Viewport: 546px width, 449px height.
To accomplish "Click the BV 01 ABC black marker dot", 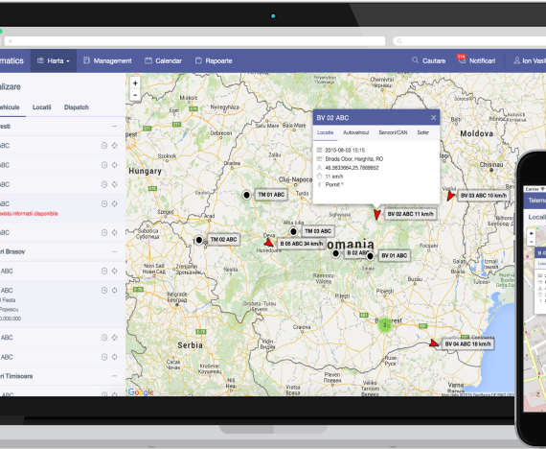I will click(370, 256).
